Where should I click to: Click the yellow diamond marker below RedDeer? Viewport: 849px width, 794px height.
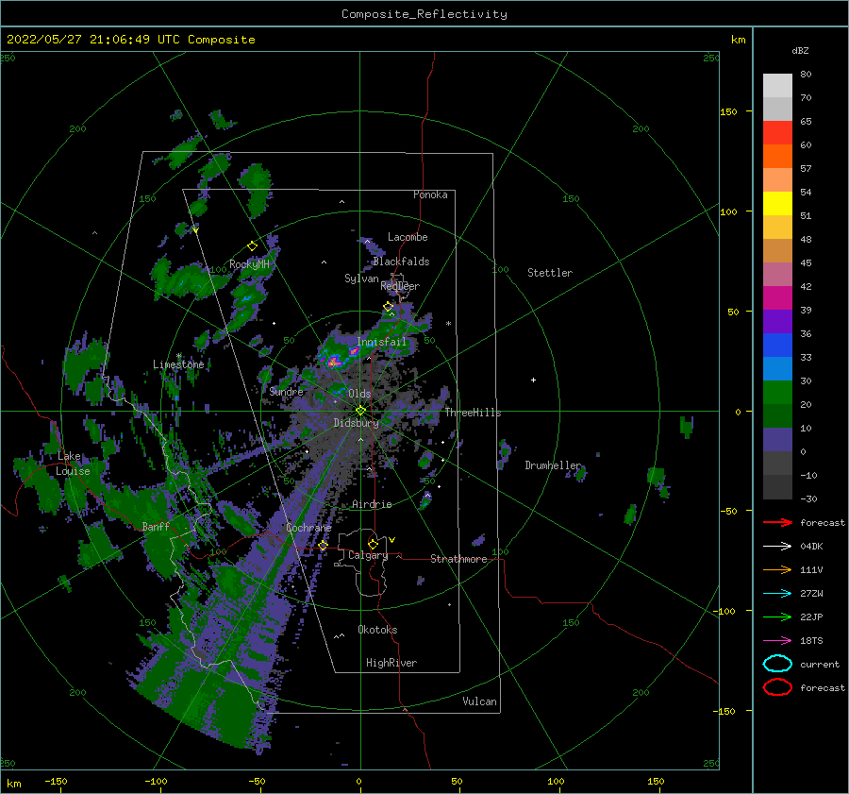(x=389, y=306)
